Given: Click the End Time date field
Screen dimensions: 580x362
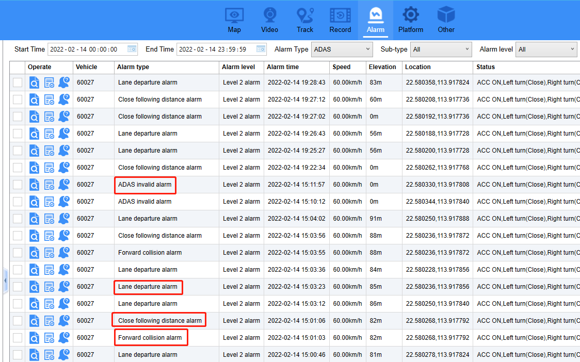Looking at the screenshot, I should click(221, 49).
